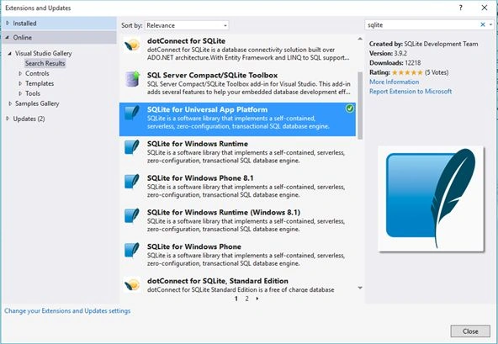The height and width of the screenshot is (344, 498).
Task: Select the Updates (2) section
Action: [x=29, y=119]
